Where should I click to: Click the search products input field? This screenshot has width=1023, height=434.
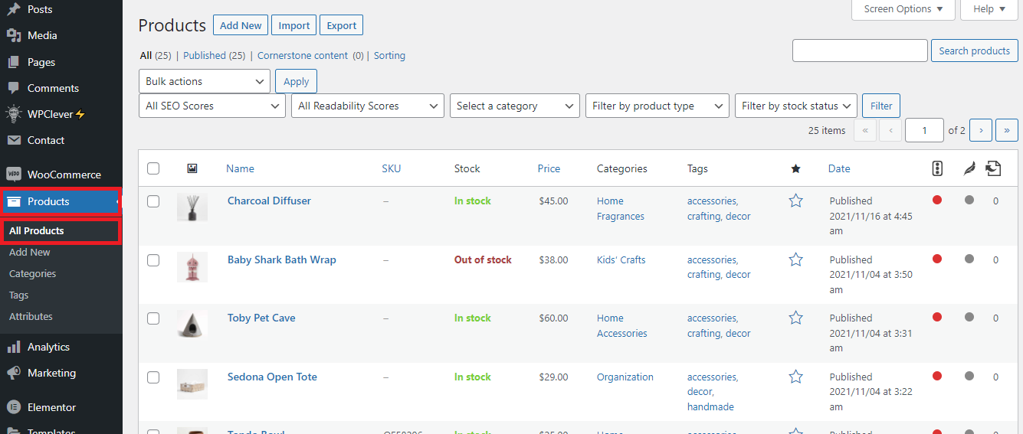click(x=860, y=51)
